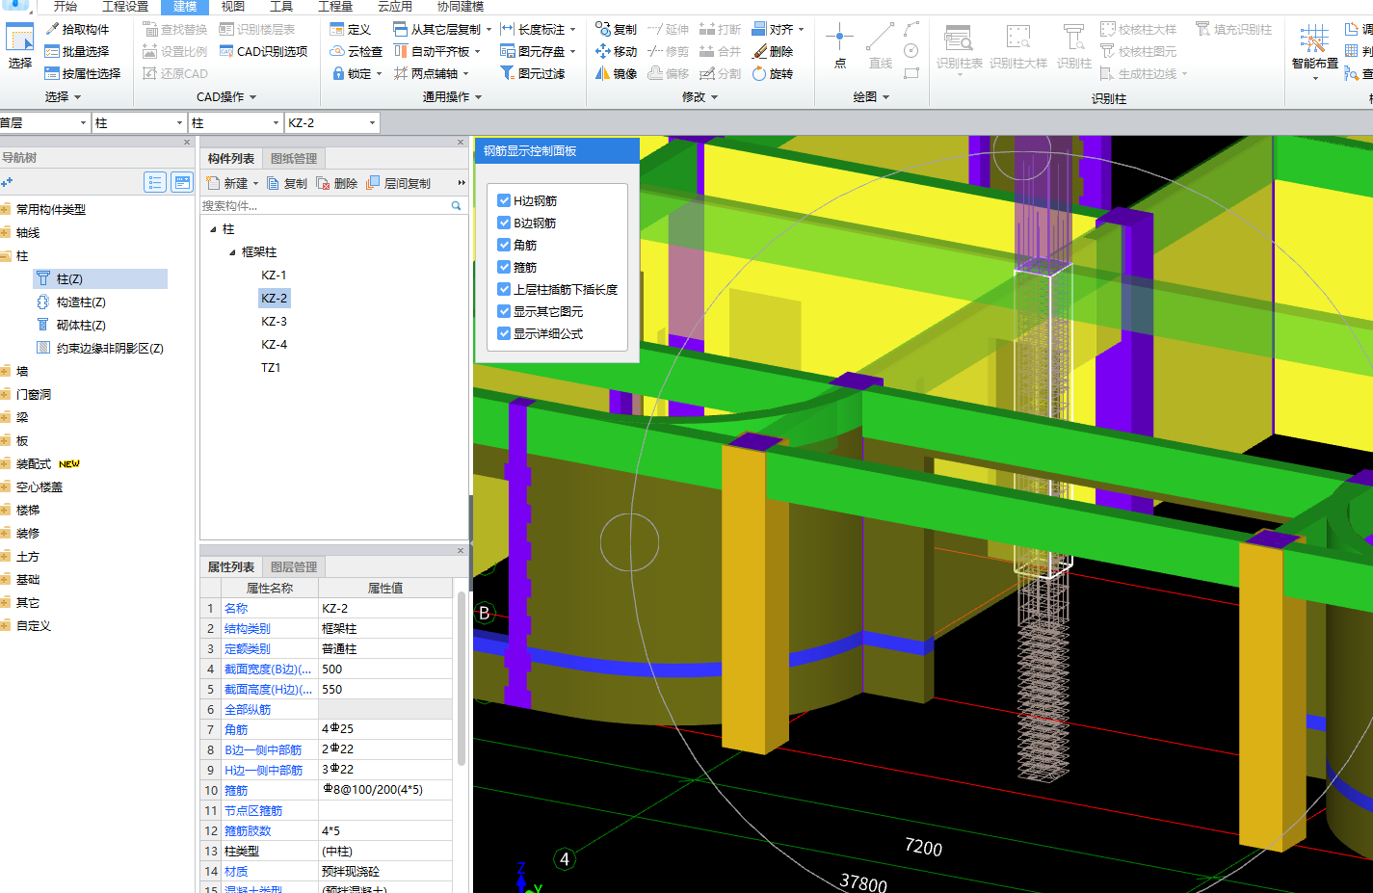Click the 按属性选择 icon
This screenshot has height=893, width=1373.
pyautogui.click(x=52, y=73)
